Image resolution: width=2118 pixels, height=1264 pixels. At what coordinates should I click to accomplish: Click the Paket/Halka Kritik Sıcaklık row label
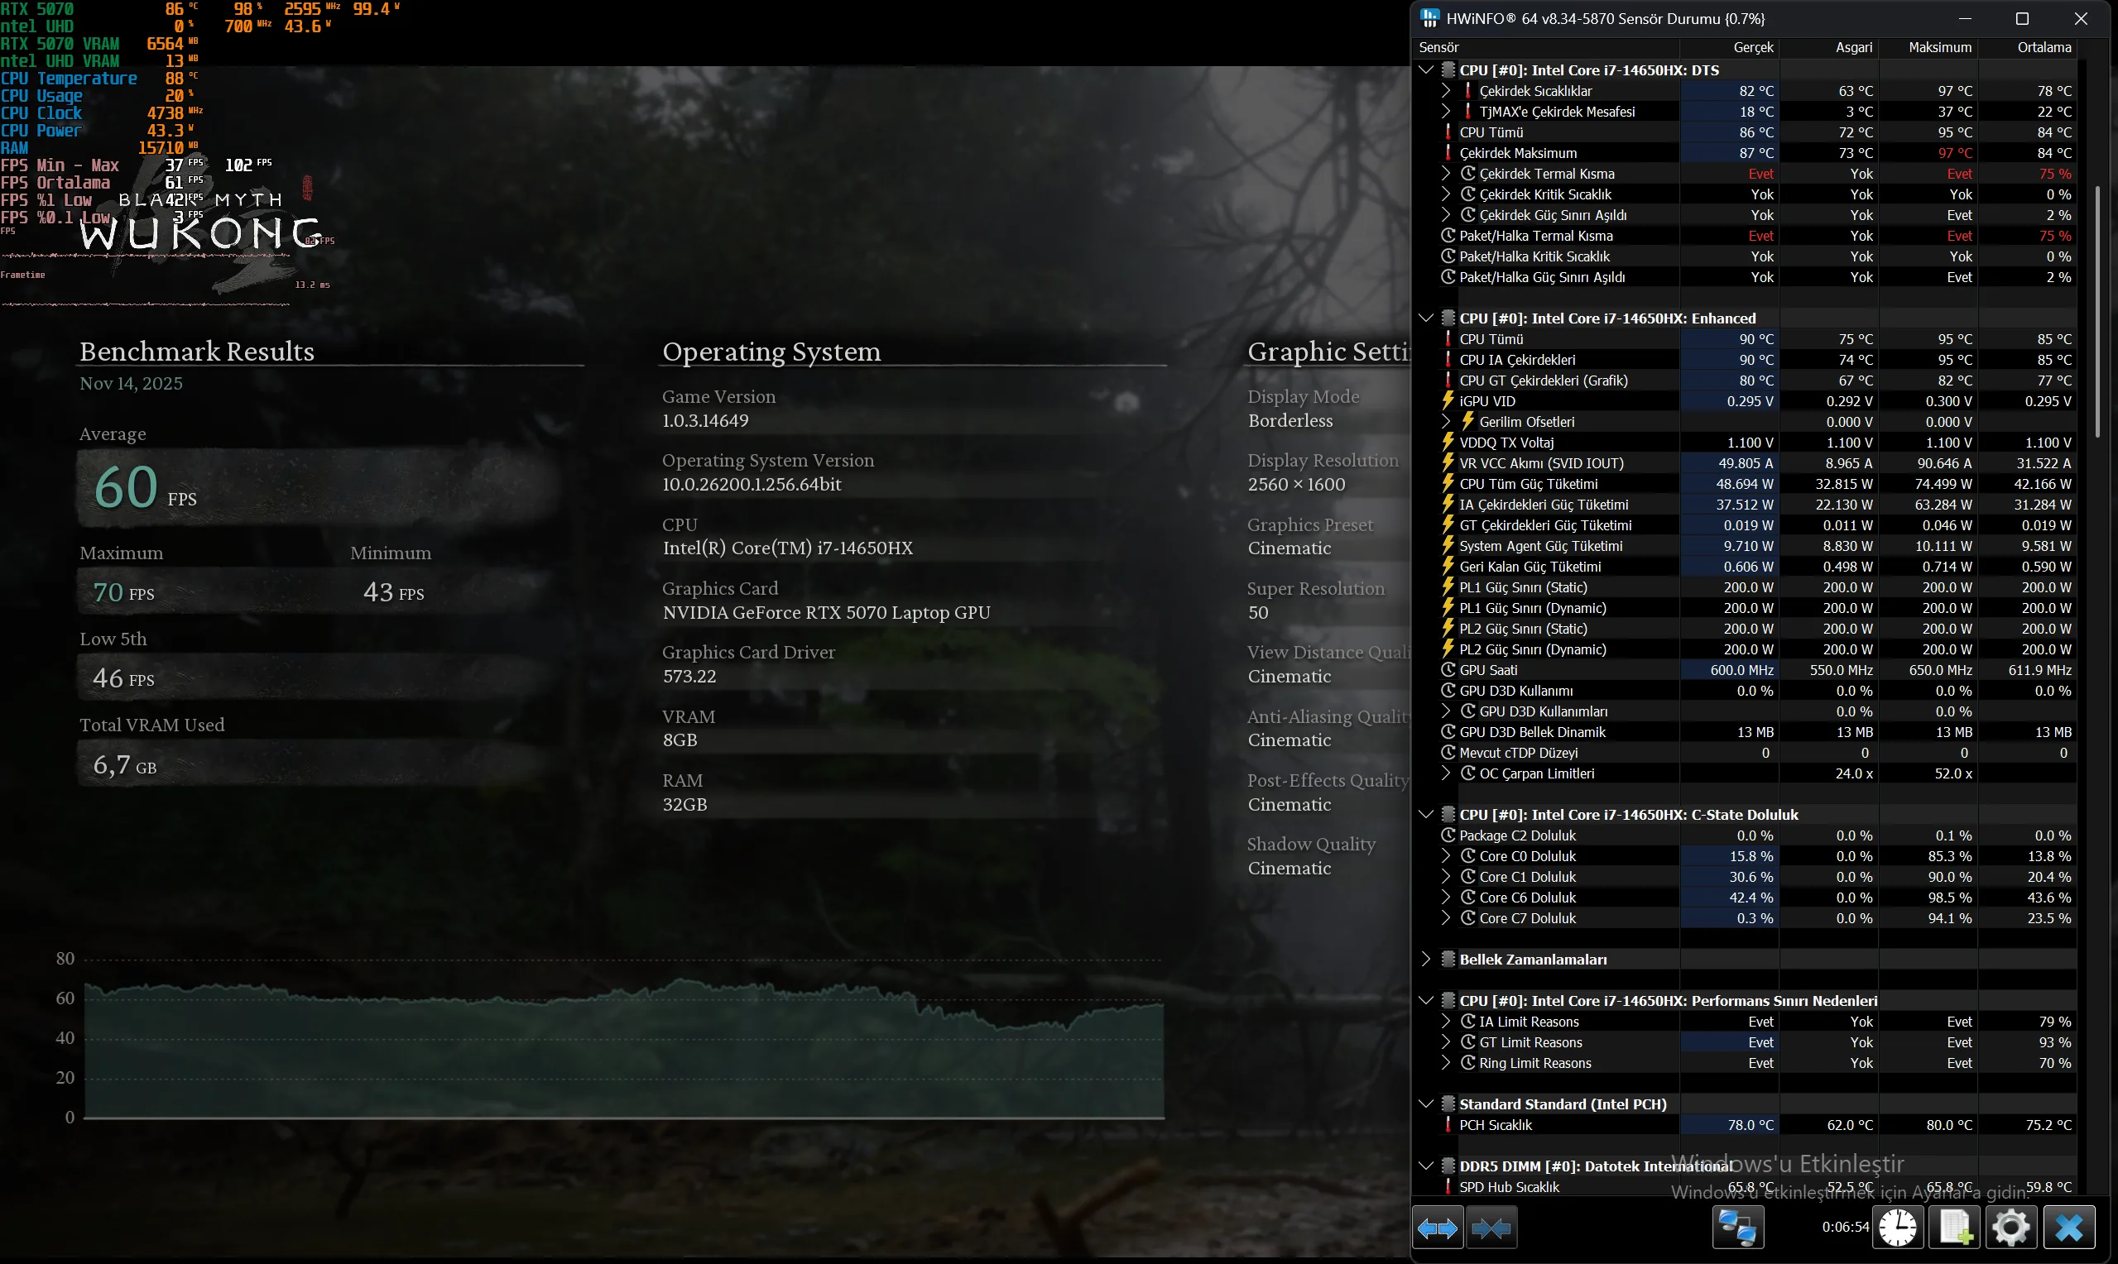point(1534,256)
